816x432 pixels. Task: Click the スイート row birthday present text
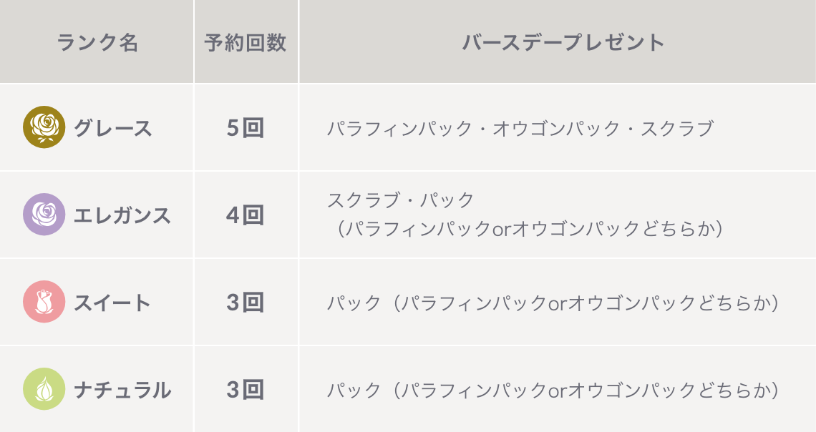point(554,303)
